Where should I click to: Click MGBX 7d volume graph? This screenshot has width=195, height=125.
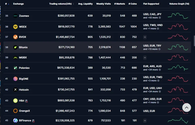[x=178, y=58]
